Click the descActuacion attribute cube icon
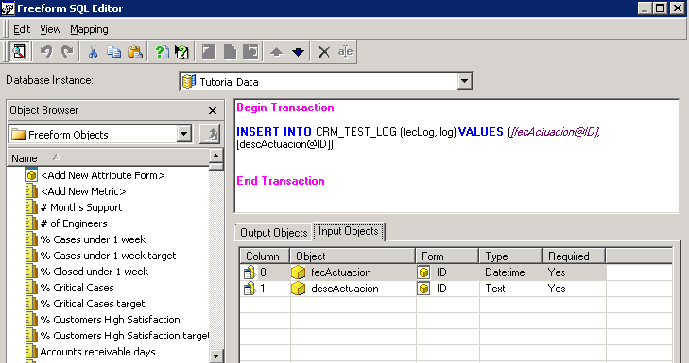 (x=299, y=289)
